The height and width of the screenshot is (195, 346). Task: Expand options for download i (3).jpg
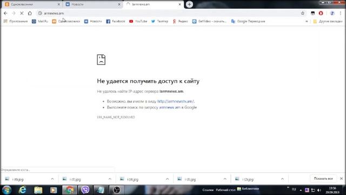(x=225, y=179)
